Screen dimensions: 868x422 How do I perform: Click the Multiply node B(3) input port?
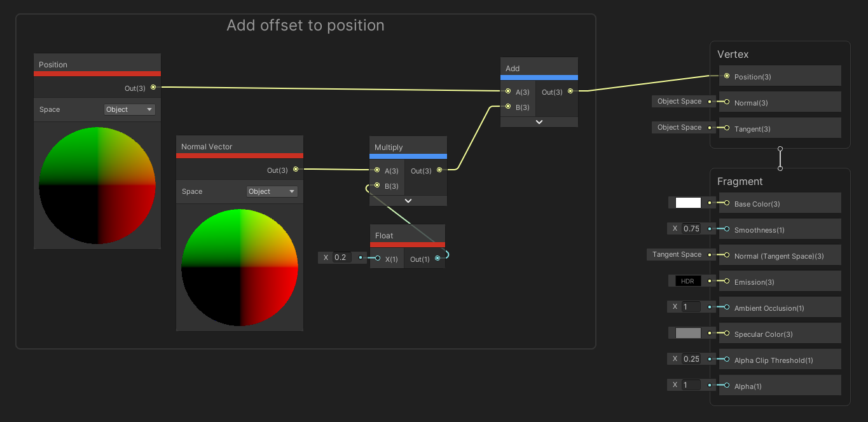(x=378, y=186)
